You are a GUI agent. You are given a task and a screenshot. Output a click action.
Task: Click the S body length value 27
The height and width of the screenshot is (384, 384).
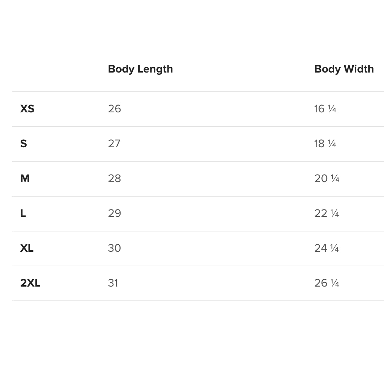tap(114, 144)
